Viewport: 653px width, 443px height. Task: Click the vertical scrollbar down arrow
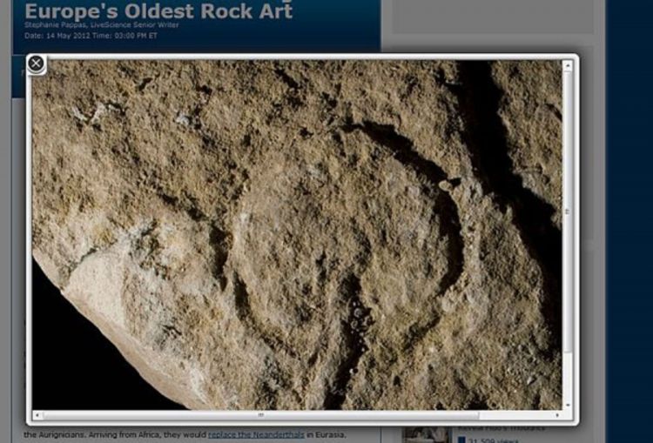pyautogui.click(x=567, y=405)
